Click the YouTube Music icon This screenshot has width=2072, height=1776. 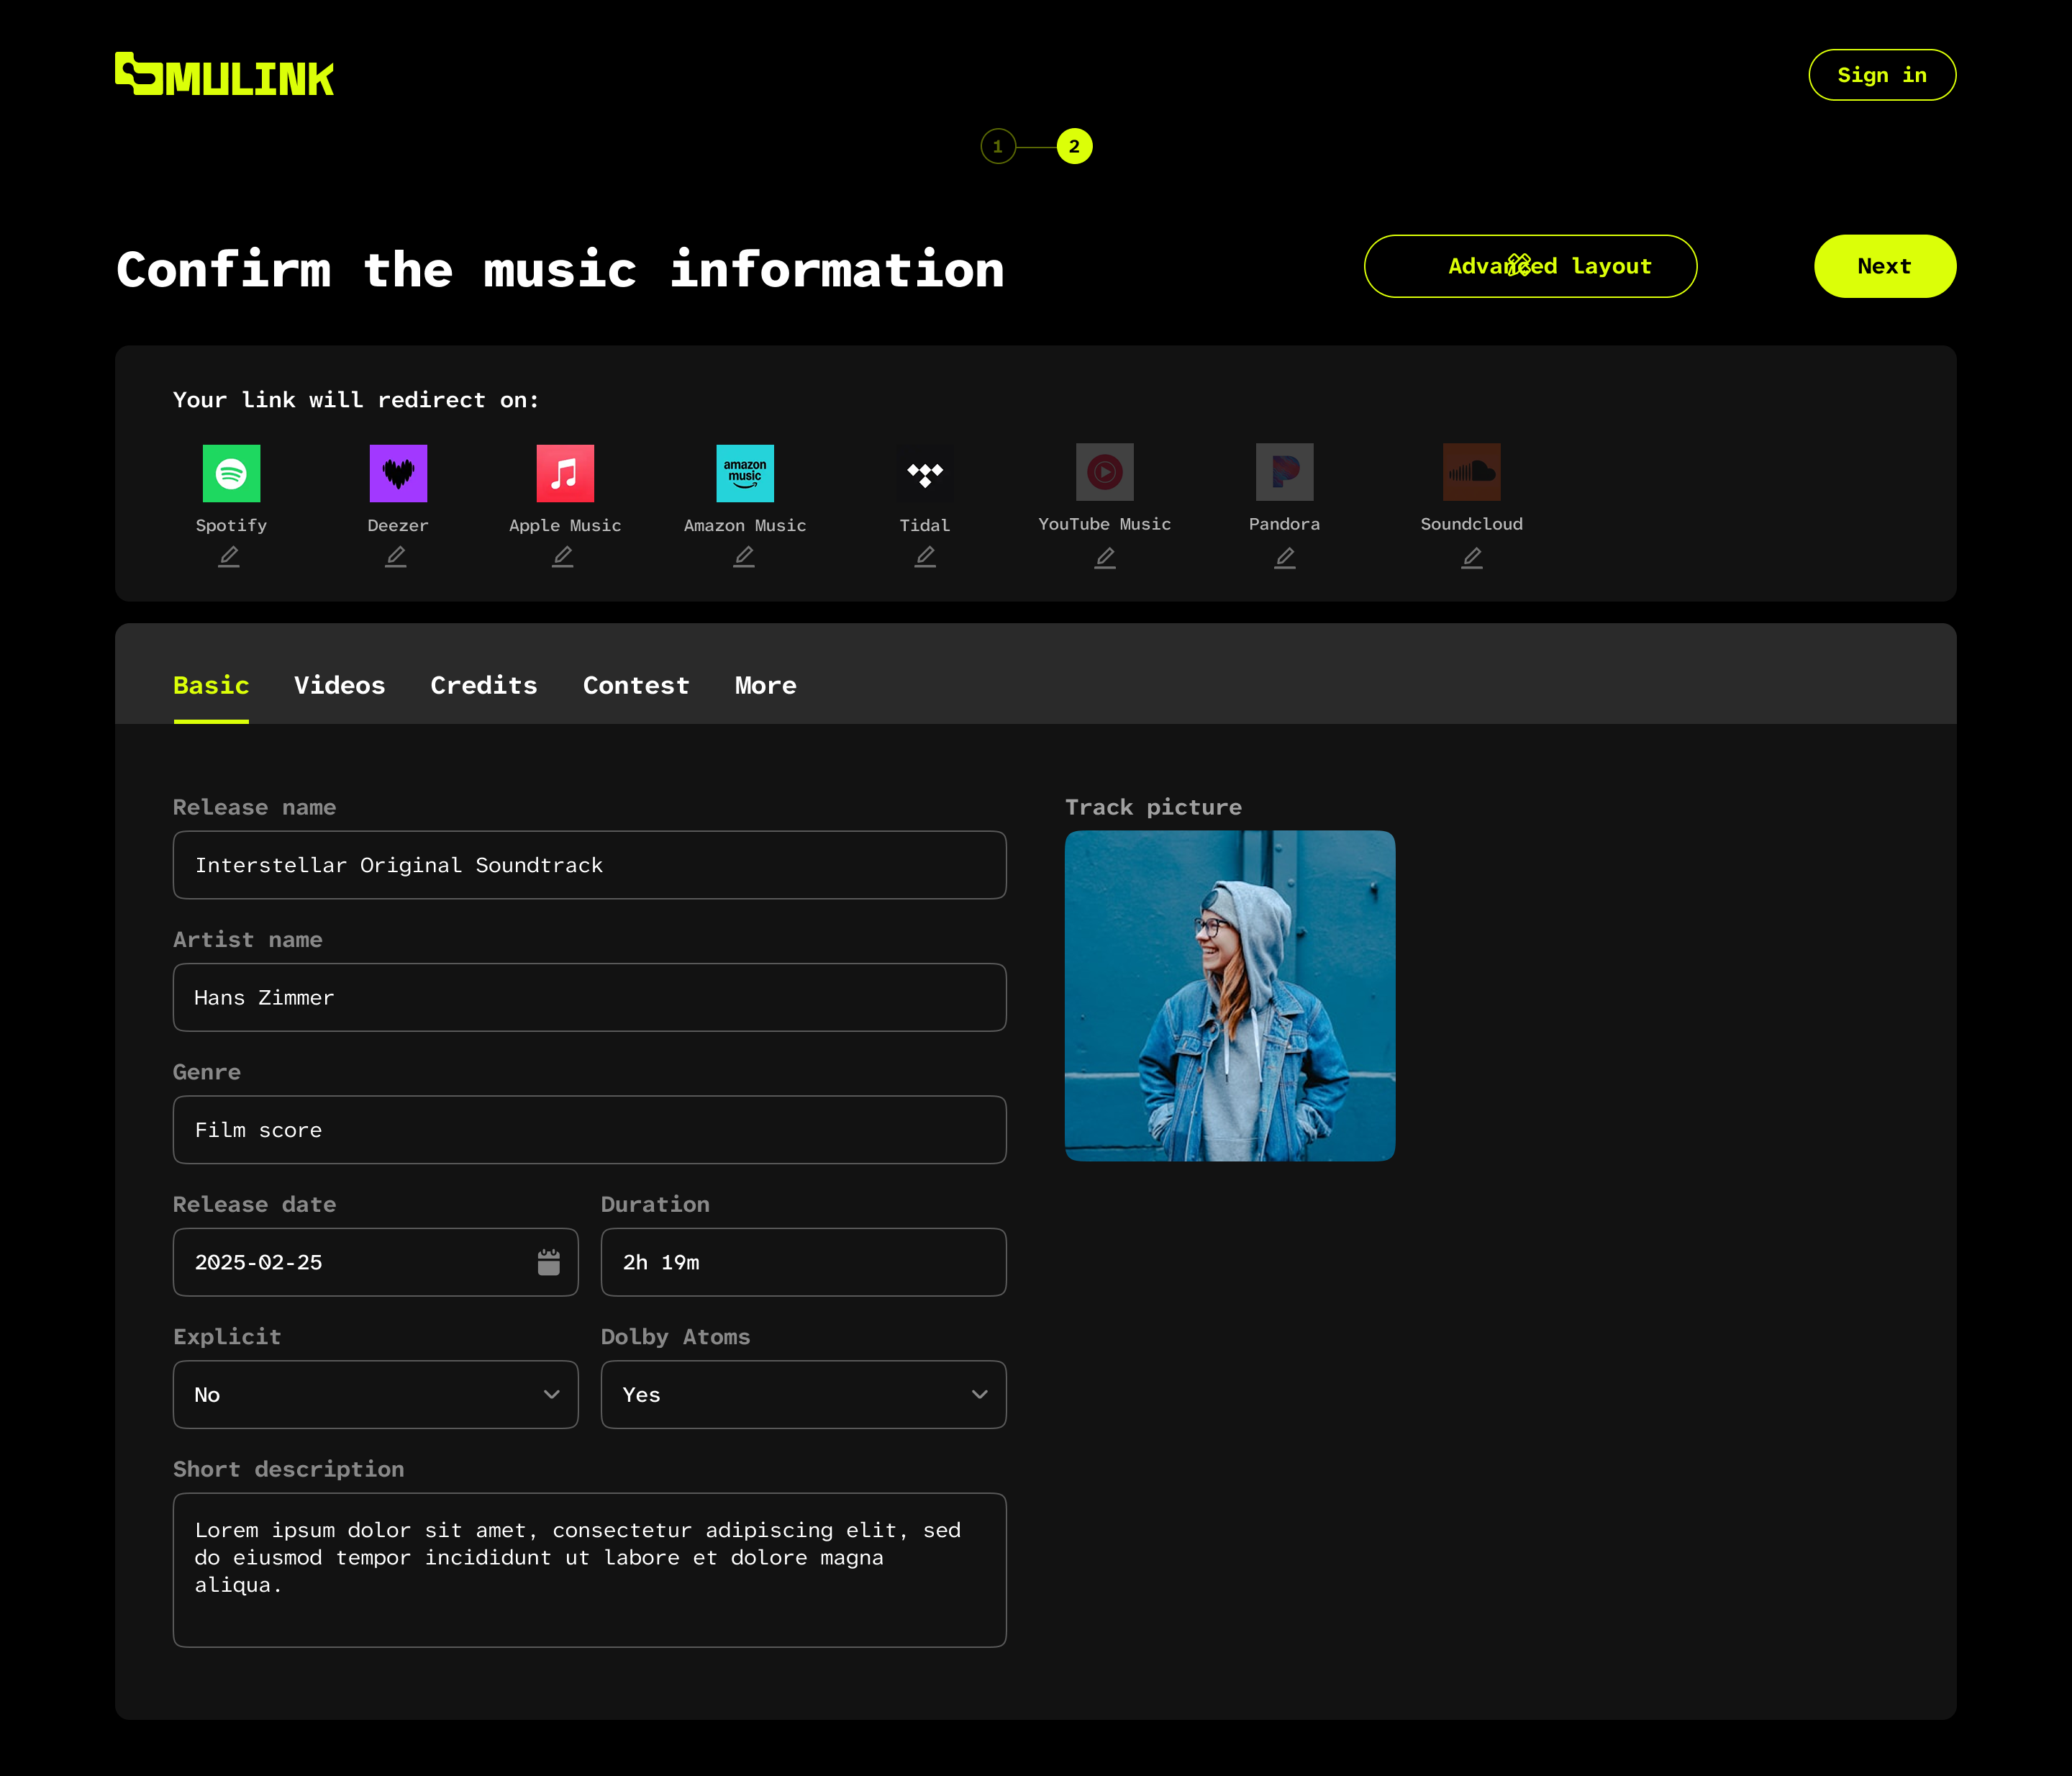point(1104,471)
